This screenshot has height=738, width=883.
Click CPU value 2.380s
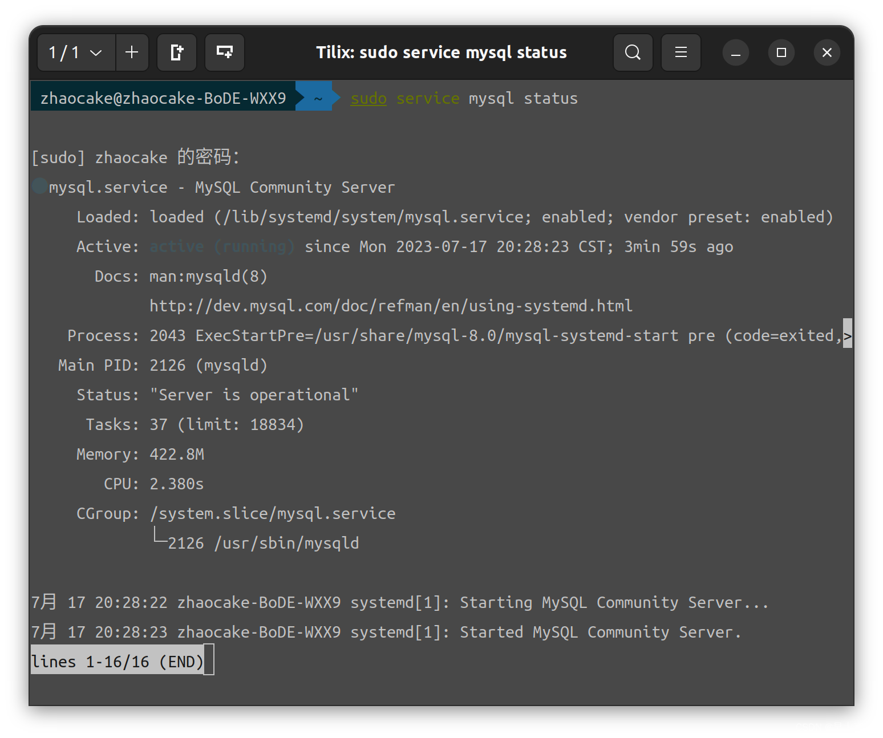(x=177, y=484)
